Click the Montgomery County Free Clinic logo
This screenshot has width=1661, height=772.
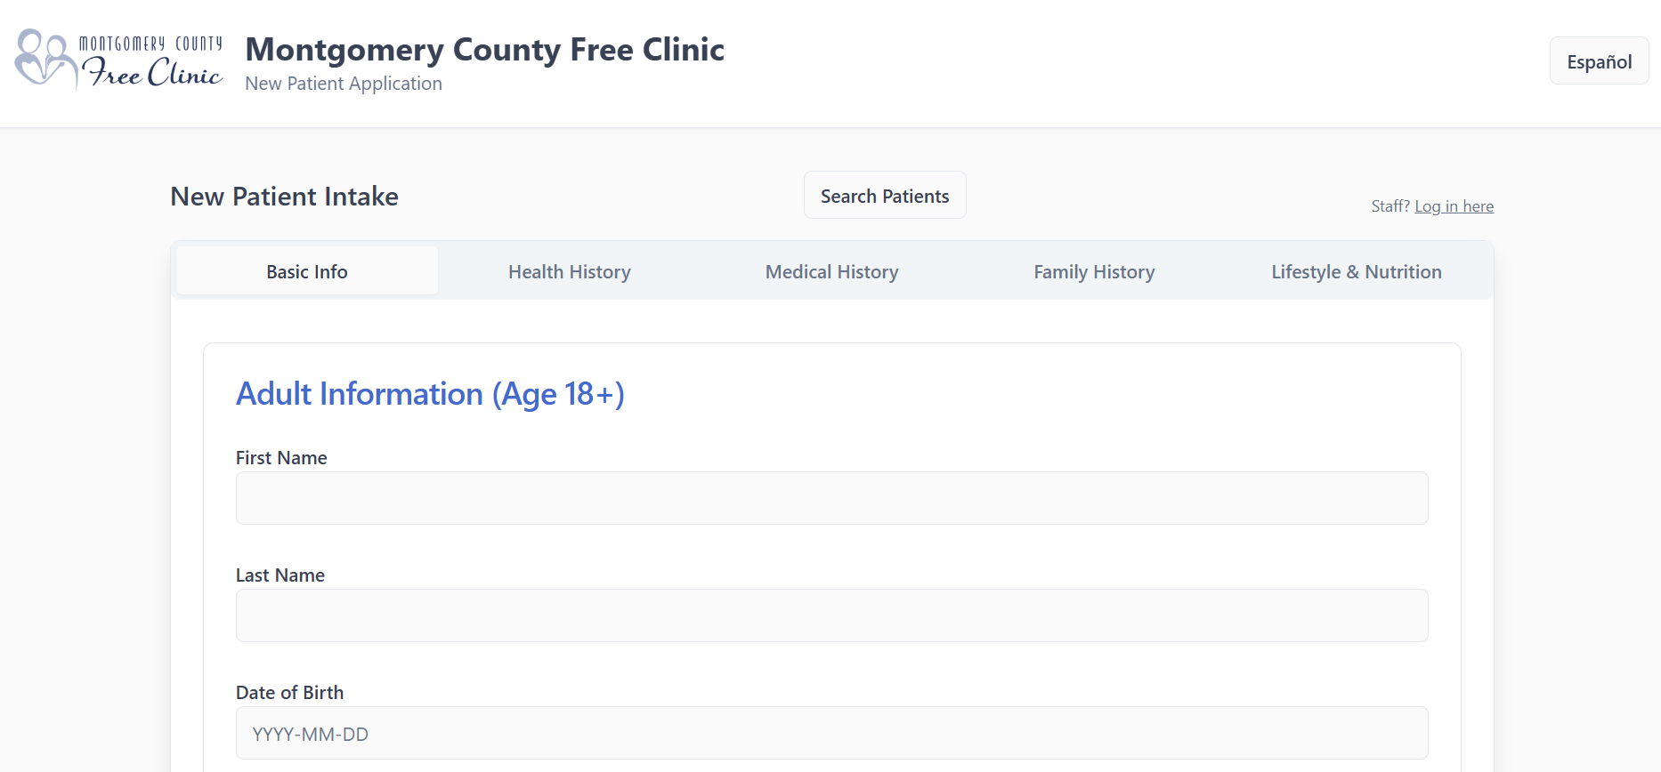point(117,60)
